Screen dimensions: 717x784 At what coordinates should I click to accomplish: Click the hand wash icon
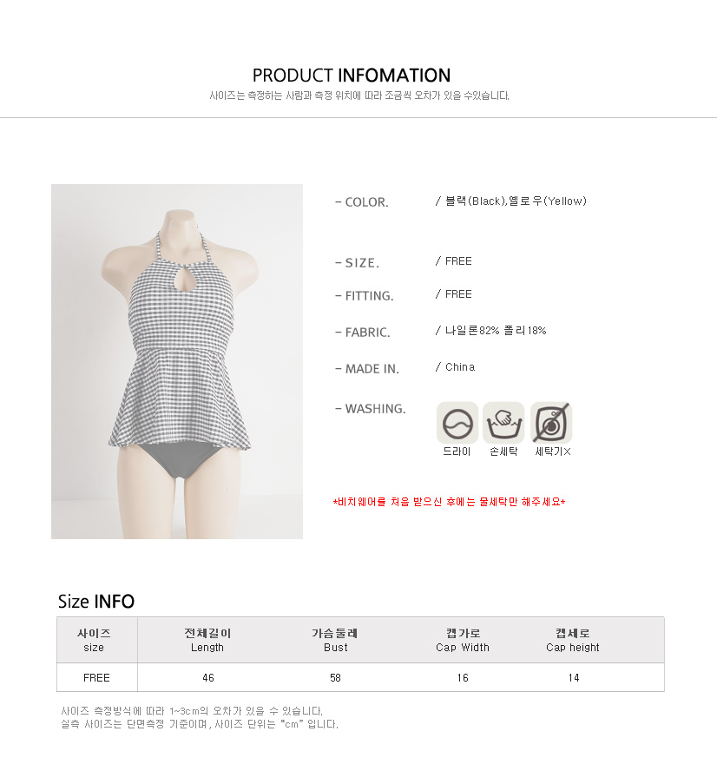point(503,423)
